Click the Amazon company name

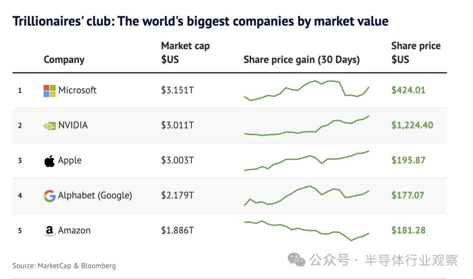tap(74, 230)
